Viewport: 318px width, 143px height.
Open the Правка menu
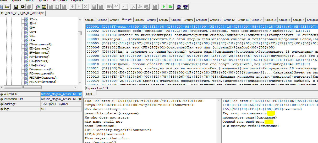pos(16,1)
